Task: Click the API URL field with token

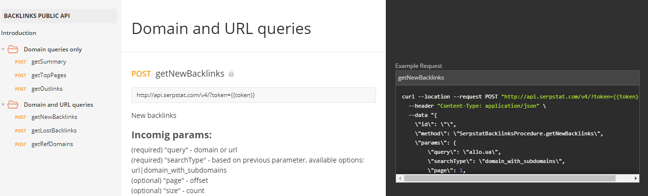Action: (253, 95)
